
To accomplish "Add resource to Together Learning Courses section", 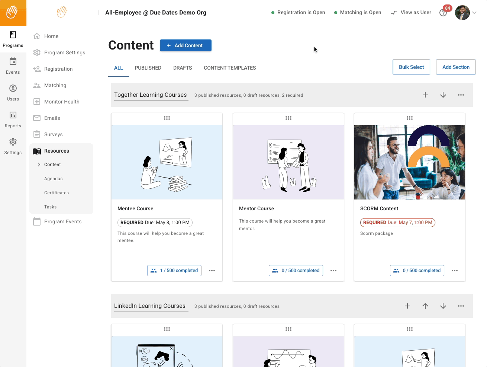I will click(425, 95).
